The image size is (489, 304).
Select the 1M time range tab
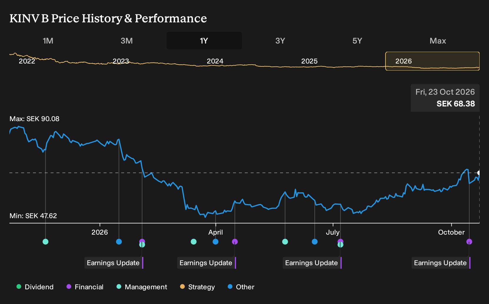[48, 41]
